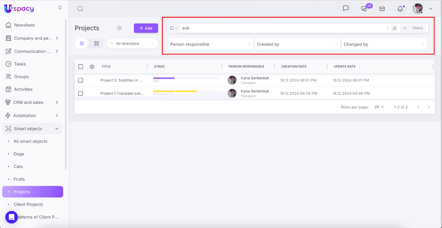Viewport: 442px width, 228px height.
Task: Open the Person responsible filter dropdown
Action: point(211,44)
